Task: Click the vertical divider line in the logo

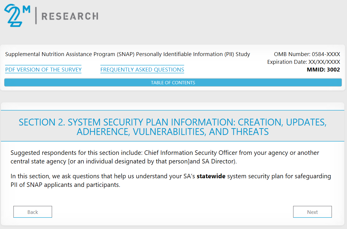Action: (36, 15)
